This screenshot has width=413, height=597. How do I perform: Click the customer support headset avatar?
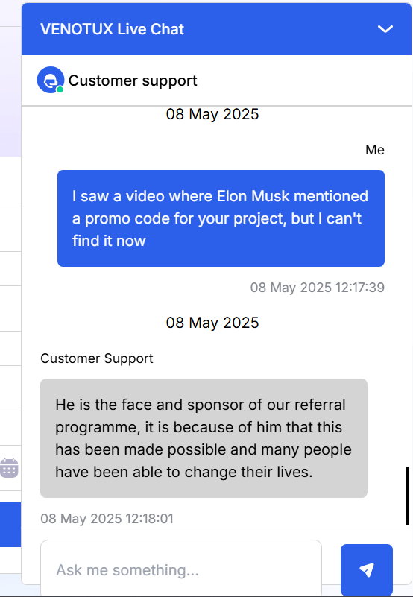pos(50,80)
